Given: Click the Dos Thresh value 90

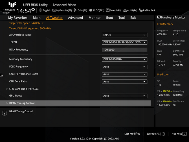Looking at the screenshot, I should (x=174, y=105).
